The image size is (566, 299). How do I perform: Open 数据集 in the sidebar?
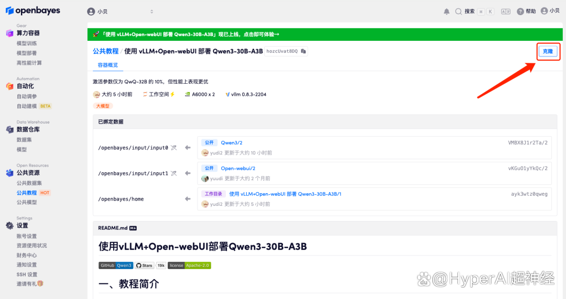pos(24,140)
